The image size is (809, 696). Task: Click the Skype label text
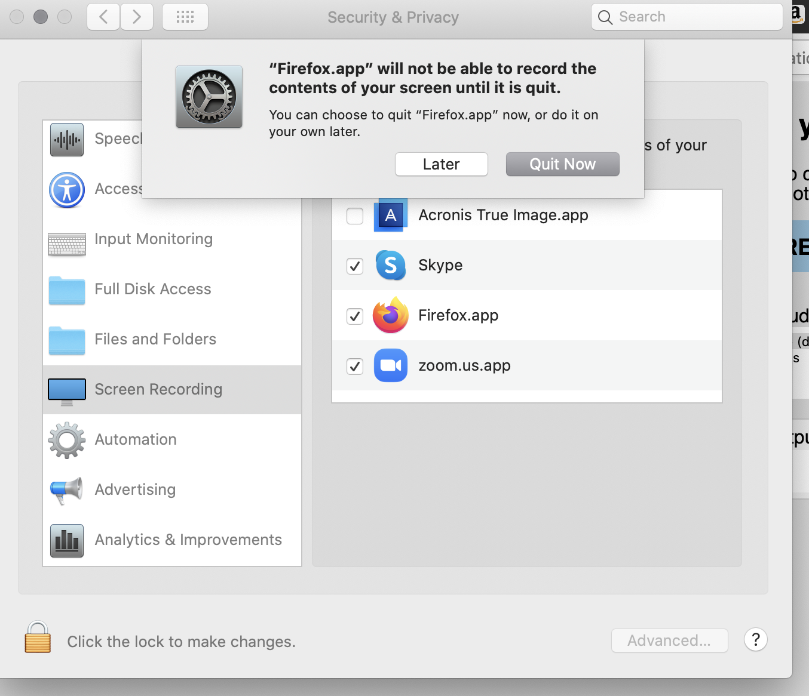pyautogui.click(x=440, y=265)
